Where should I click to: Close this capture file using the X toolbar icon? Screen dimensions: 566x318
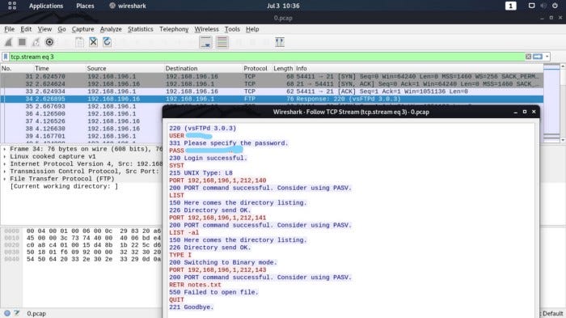[x=93, y=42]
